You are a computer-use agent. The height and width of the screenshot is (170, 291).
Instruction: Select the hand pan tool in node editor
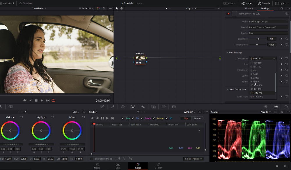[x=122, y=8]
